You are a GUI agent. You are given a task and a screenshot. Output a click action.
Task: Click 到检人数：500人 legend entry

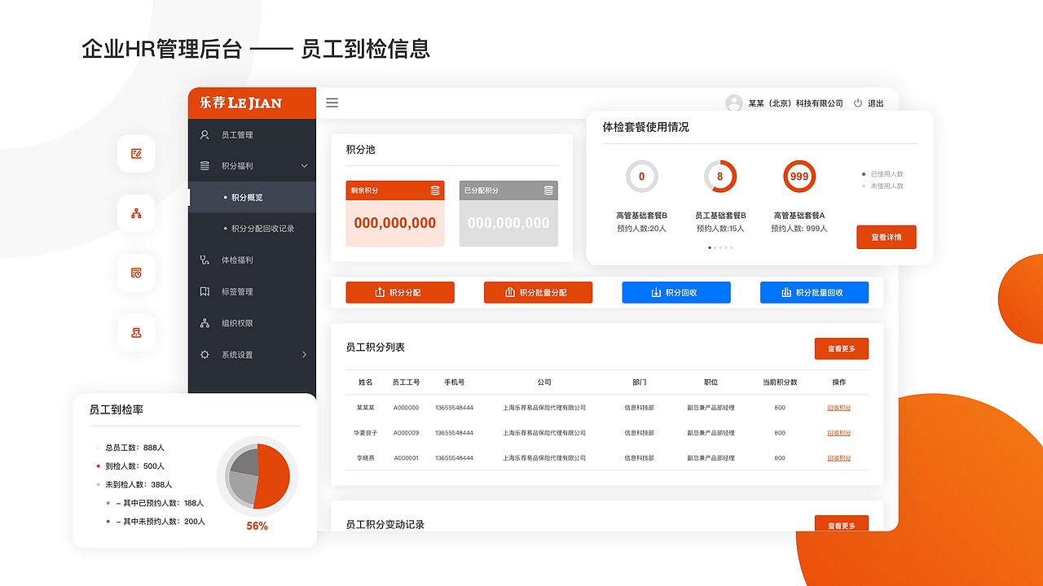click(x=130, y=466)
